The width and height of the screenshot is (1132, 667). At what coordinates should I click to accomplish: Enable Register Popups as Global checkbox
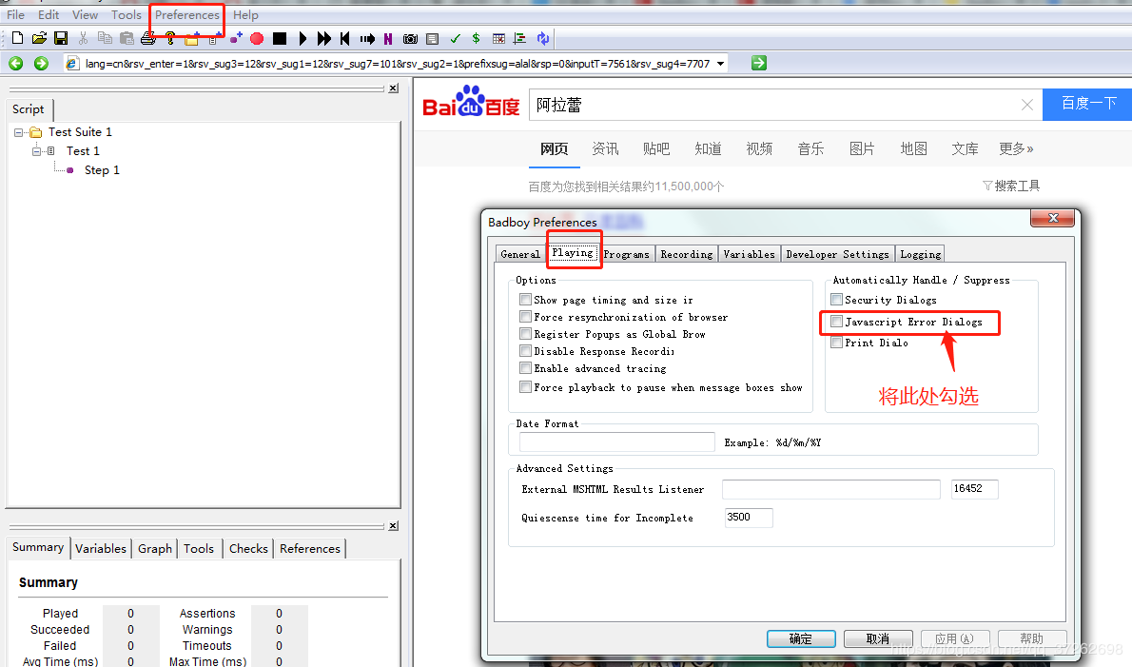pyautogui.click(x=525, y=333)
